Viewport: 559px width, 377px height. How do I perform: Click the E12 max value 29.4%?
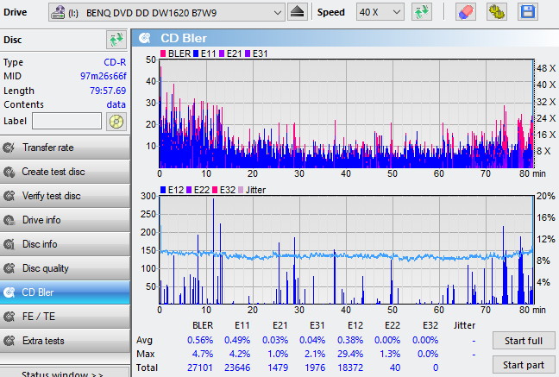click(350, 355)
